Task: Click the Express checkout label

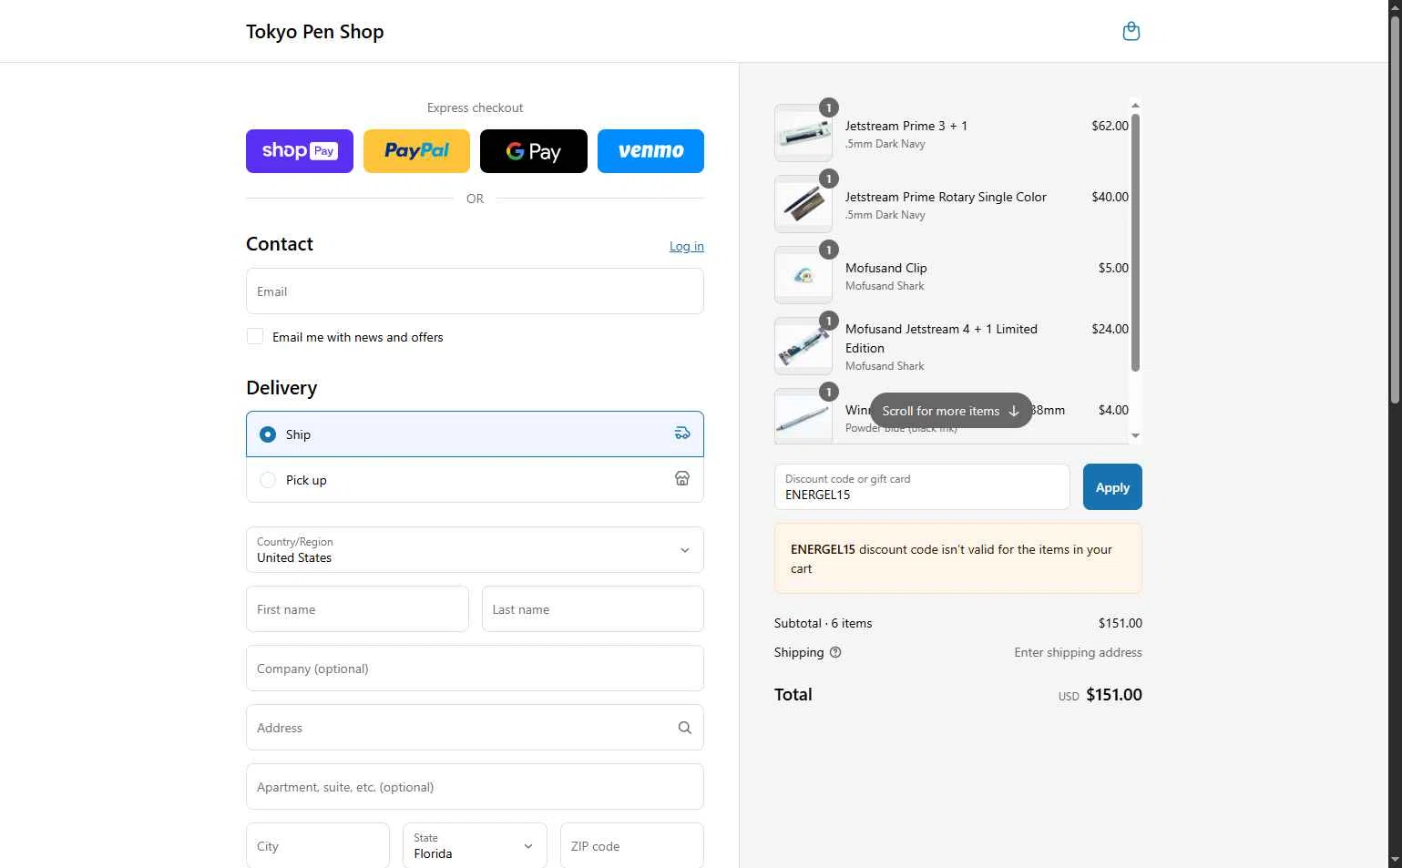Action: pos(475,107)
